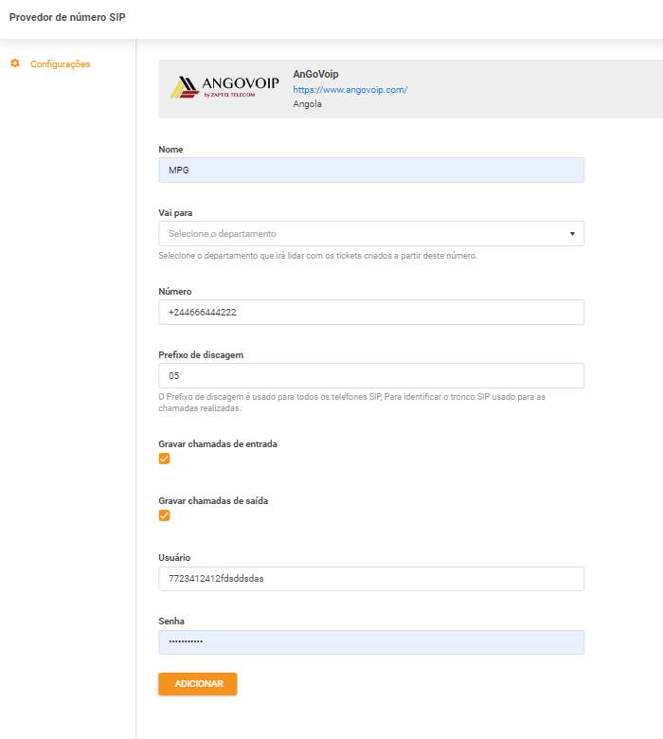Uncheck the Gravar chamadas de entrada checkbox
The height and width of the screenshot is (739, 663).
[x=164, y=459]
